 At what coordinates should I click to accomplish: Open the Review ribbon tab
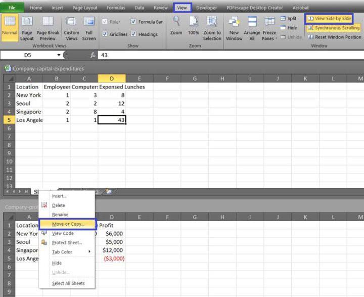pos(160,8)
